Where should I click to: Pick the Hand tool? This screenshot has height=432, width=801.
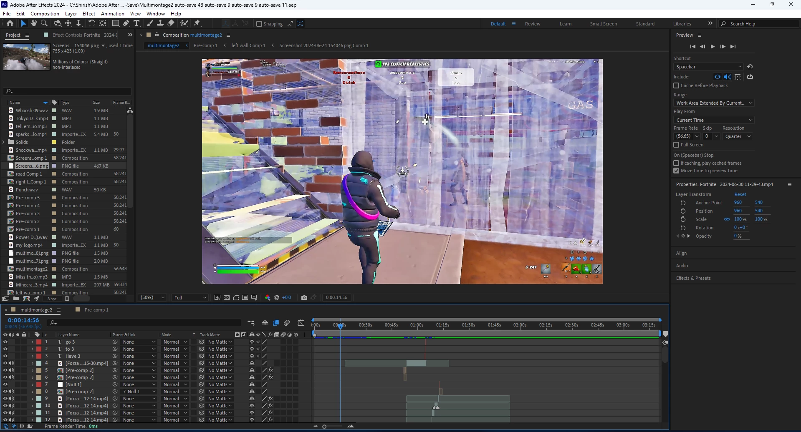coord(34,23)
